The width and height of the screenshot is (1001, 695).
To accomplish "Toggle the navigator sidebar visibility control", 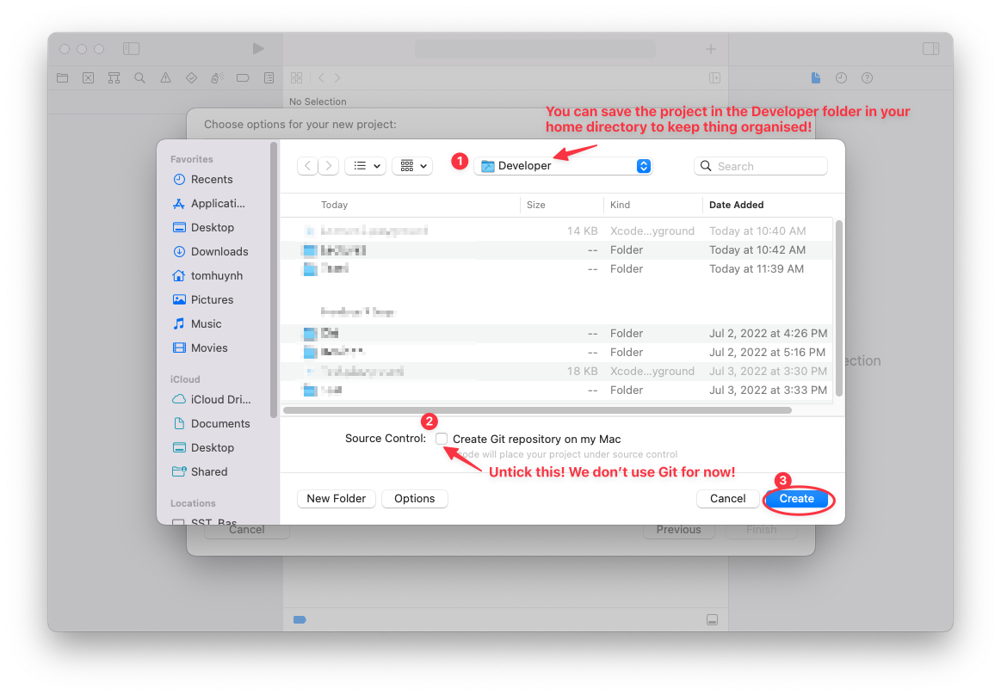I will tap(131, 49).
